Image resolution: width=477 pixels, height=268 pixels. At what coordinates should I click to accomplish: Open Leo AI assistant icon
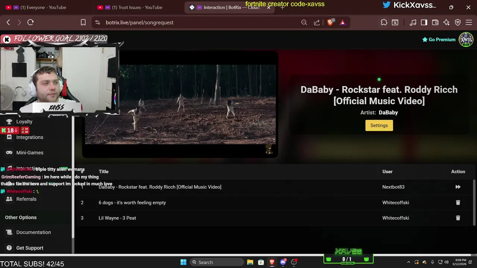point(446,22)
